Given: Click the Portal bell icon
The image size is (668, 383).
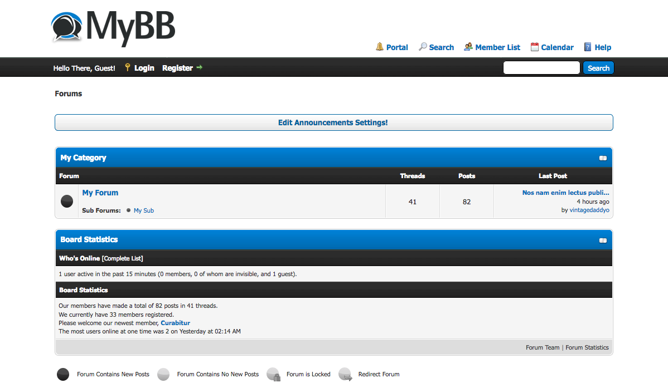Looking at the screenshot, I should point(380,47).
